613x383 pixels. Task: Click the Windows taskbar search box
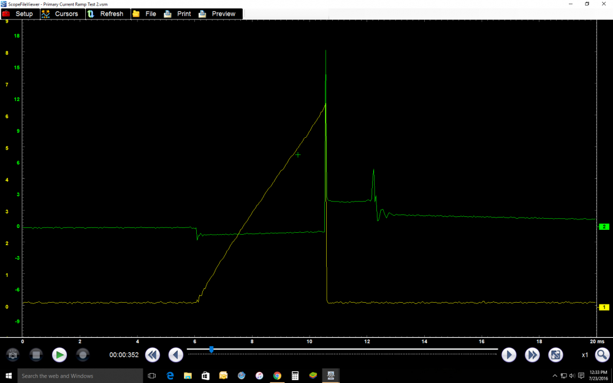[x=80, y=376]
